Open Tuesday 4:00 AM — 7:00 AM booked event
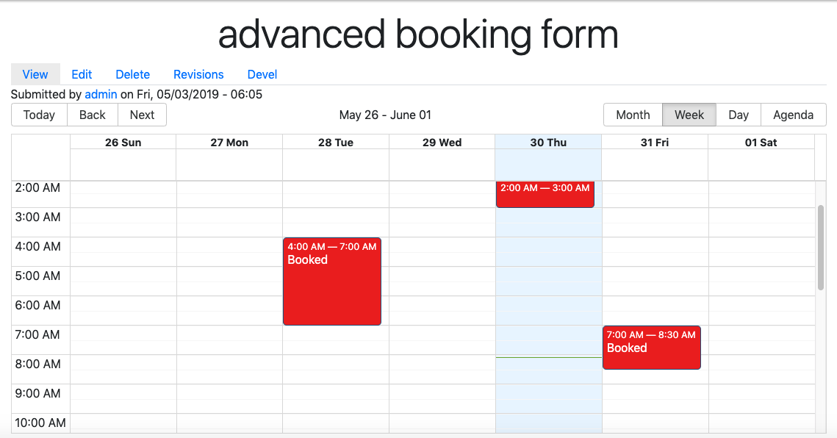 click(332, 281)
